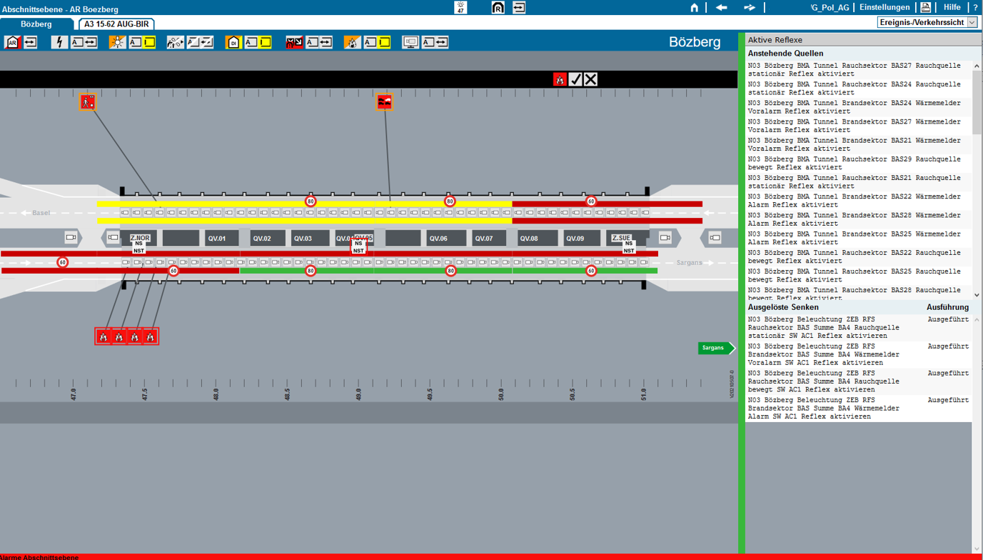Click the brightness 47 indicator icon
The width and height of the screenshot is (983, 560).
(460, 7)
